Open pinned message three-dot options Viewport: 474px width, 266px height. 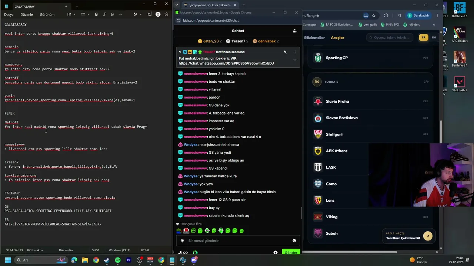[x=295, y=52]
